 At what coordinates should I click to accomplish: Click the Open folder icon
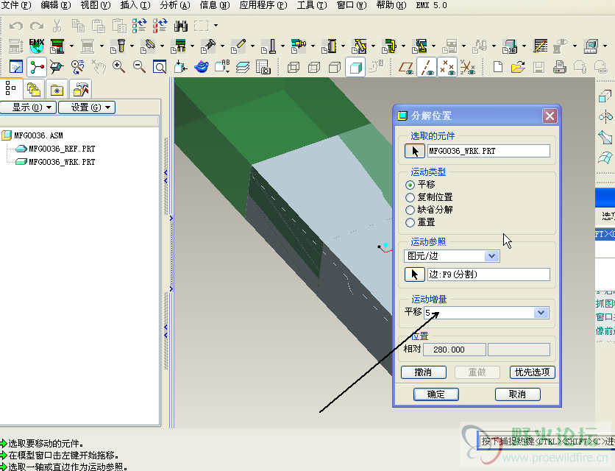pyautogui.click(x=518, y=67)
